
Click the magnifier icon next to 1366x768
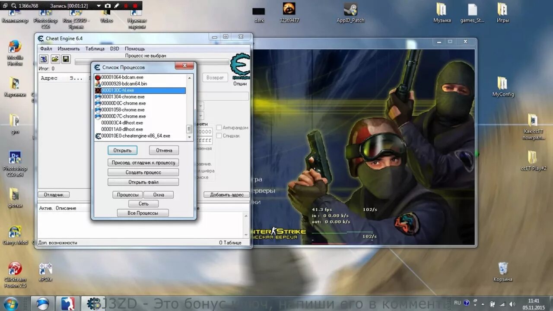pos(13,6)
